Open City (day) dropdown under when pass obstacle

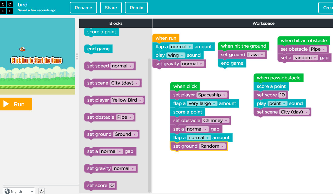tap(294, 112)
